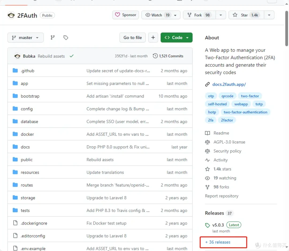289x251 pixels.
Task: Open the tests folder name
Action: pos(25,210)
